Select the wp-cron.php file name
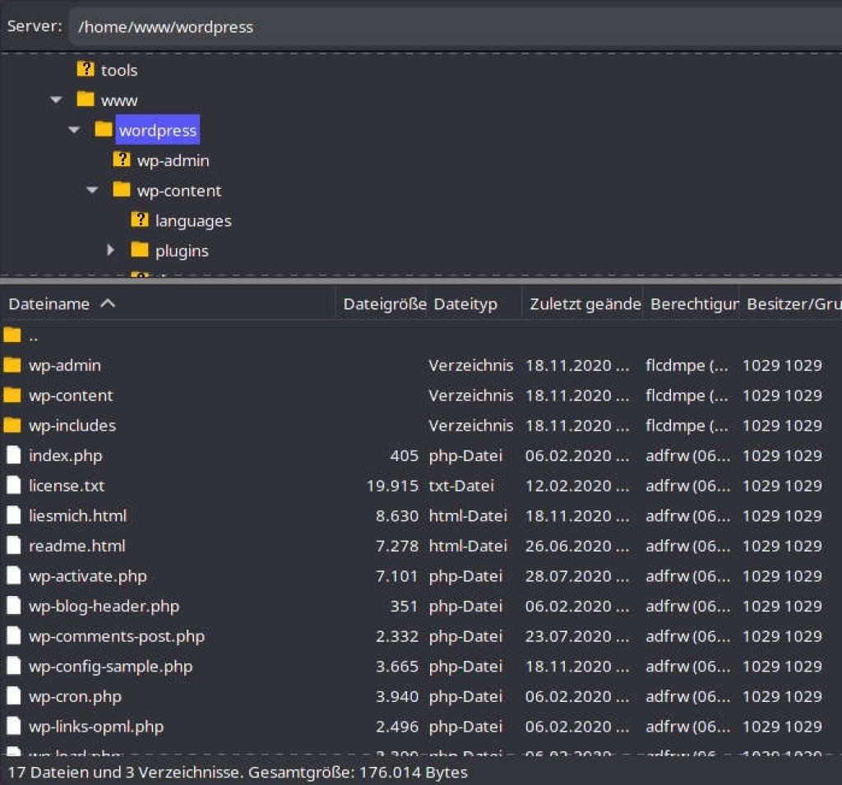Screen dimensions: 842x785 point(75,696)
